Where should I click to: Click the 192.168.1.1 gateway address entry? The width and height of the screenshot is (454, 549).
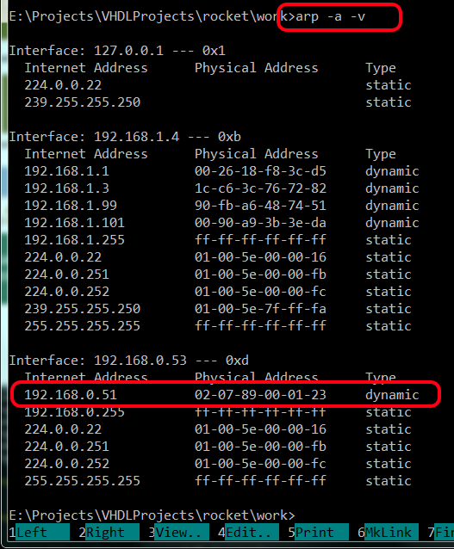tap(66, 171)
